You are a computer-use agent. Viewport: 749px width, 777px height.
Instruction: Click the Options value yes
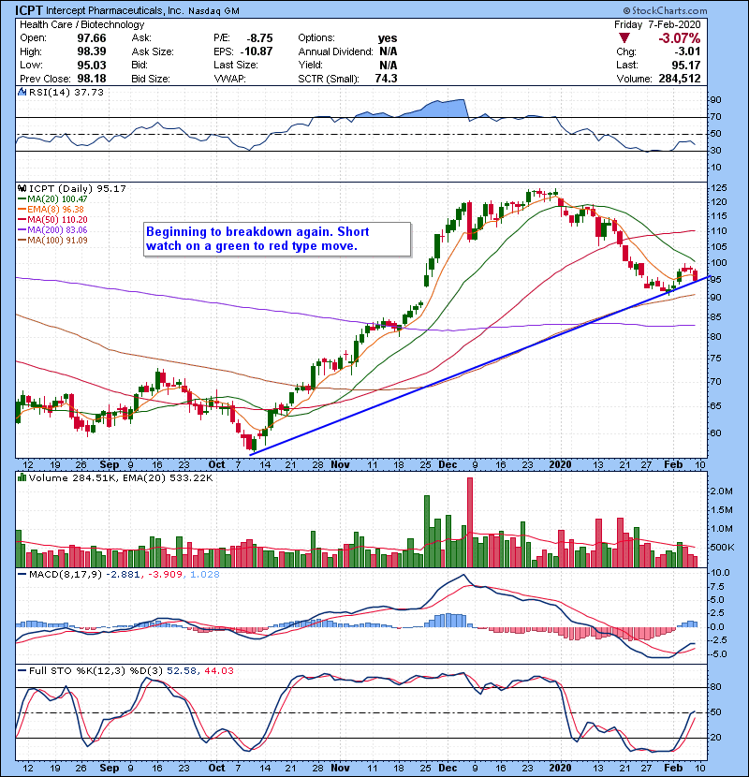[x=388, y=38]
